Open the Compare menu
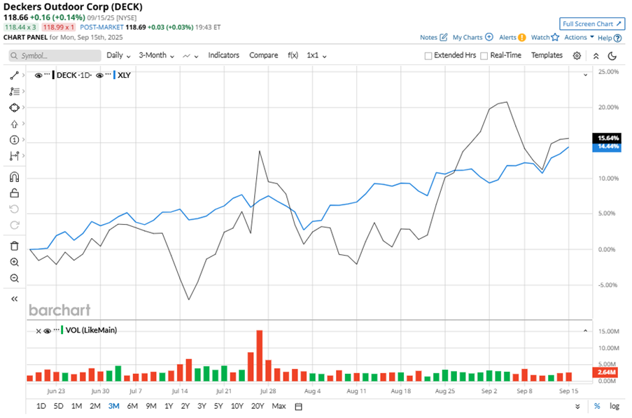 point(264,55)
